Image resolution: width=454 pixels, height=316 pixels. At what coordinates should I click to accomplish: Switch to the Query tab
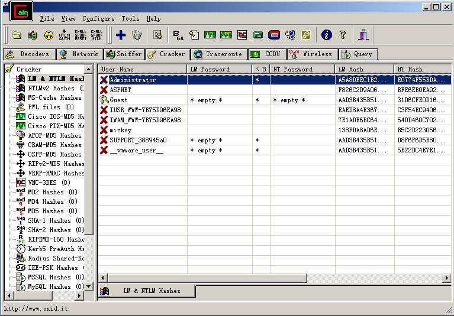[358, 54]
